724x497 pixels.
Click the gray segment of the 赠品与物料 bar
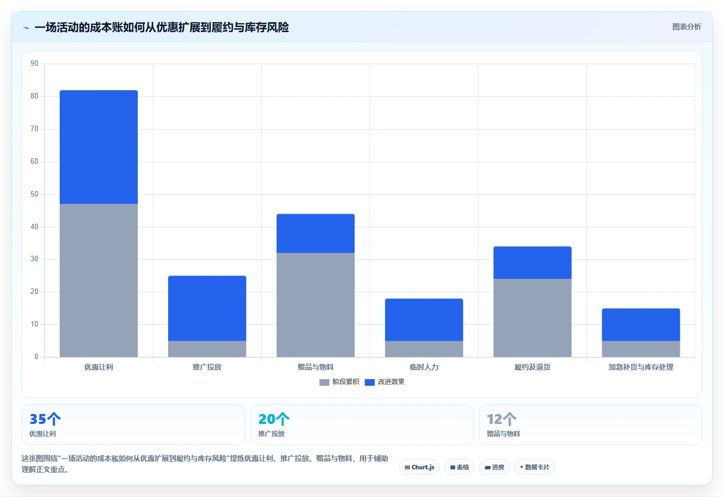315,305
